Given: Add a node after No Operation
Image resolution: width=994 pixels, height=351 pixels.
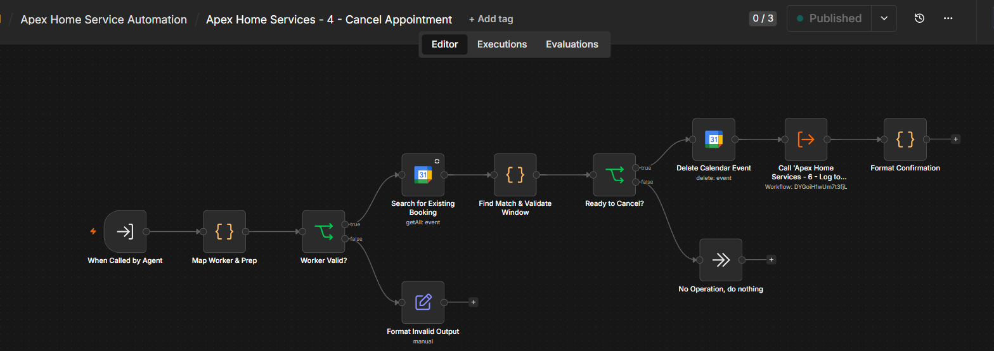Looking at the screenshot, I should [771, 260].
